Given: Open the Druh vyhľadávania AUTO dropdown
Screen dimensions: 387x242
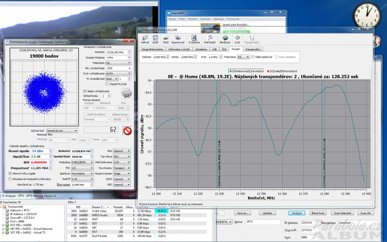Looking at the screenshot, I should coord(118,74).
